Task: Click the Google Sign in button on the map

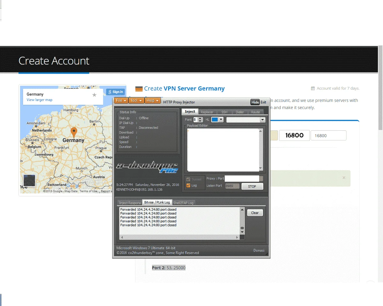Action: 116,92
